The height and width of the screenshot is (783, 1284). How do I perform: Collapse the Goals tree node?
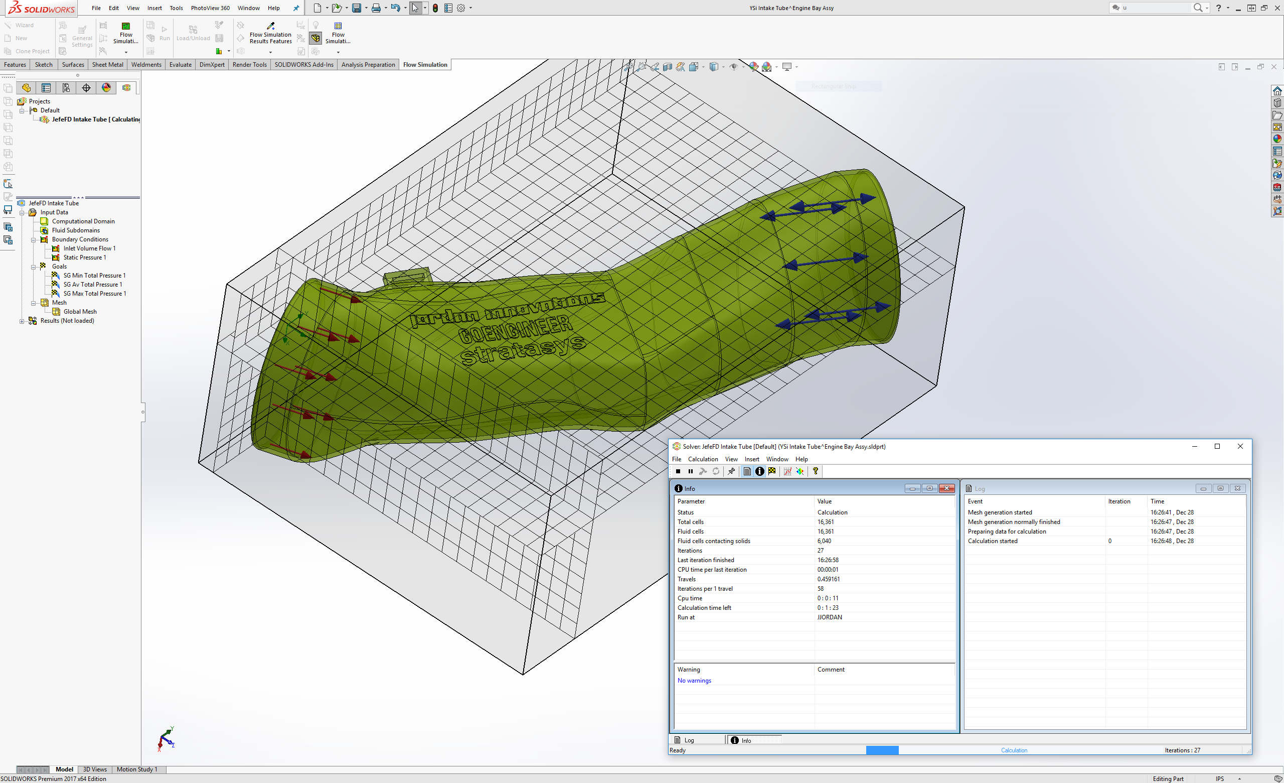33,267
